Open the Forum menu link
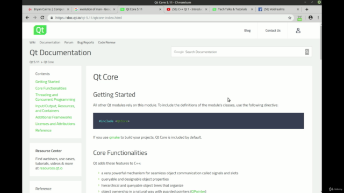 pos(69,42)
